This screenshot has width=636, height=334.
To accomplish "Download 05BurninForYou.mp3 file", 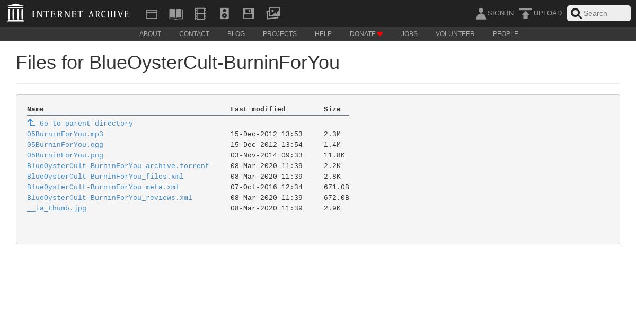I will point(65,134).
